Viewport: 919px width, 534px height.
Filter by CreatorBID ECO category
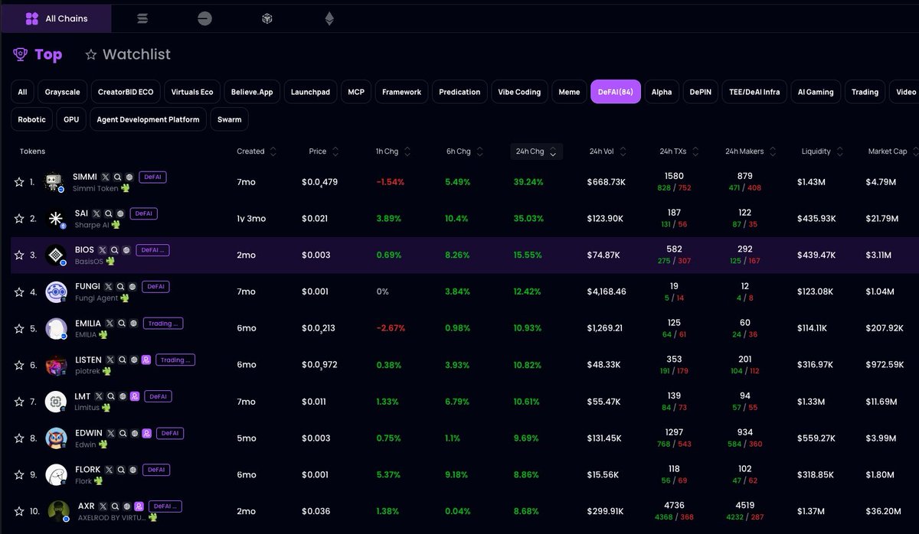coord(126,92)
